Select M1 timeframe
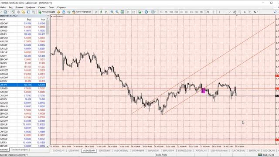The height and width of the screenshot is (157, 279). [x=161, y=12]
